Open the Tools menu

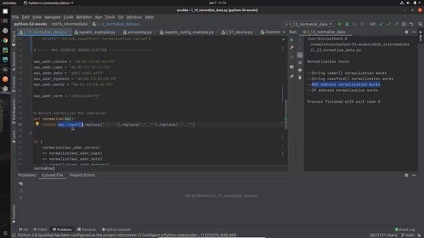(110, 17)
